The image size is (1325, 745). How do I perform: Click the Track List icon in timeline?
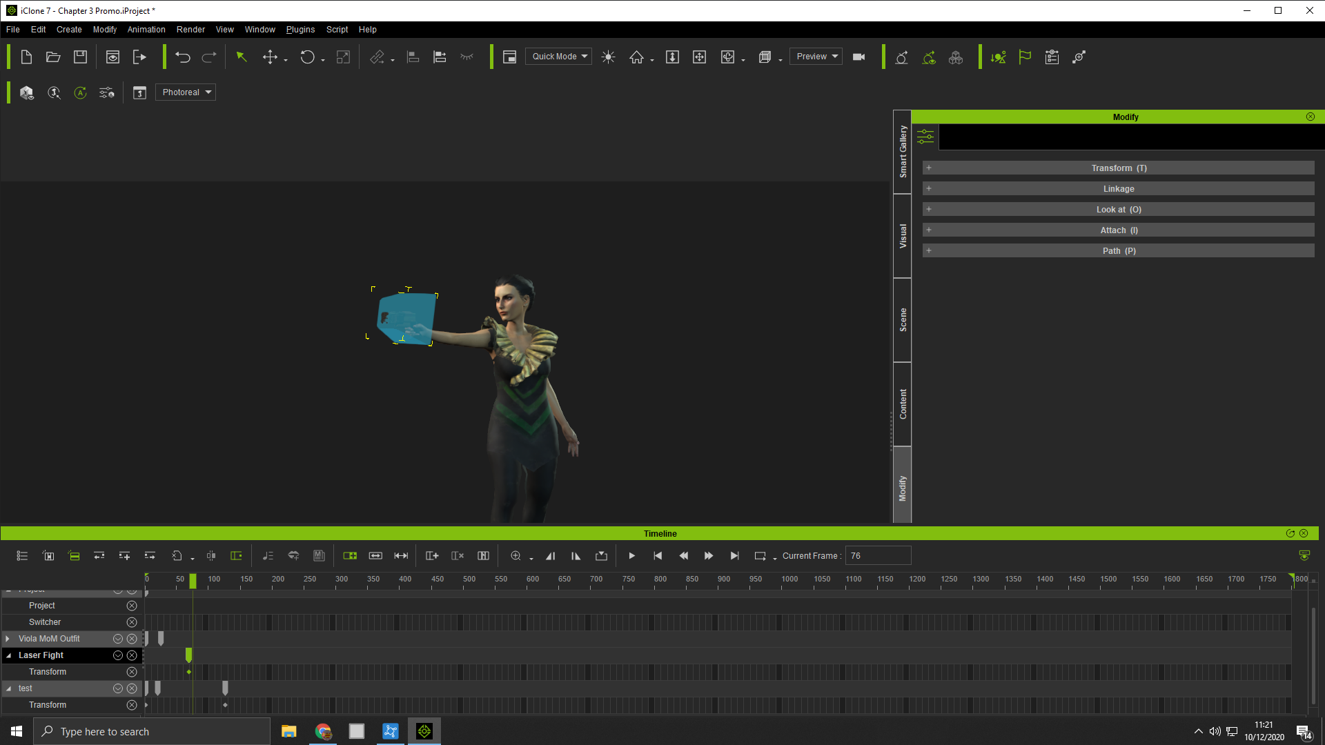(22, 556)
